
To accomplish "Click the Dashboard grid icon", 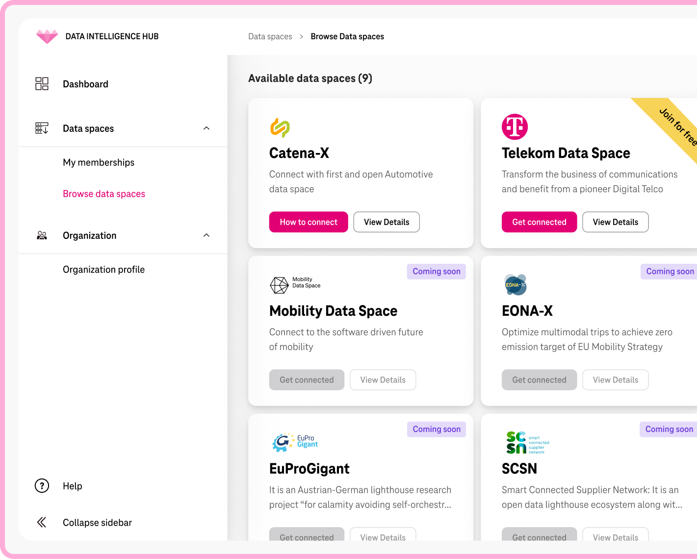I will 42,84.
